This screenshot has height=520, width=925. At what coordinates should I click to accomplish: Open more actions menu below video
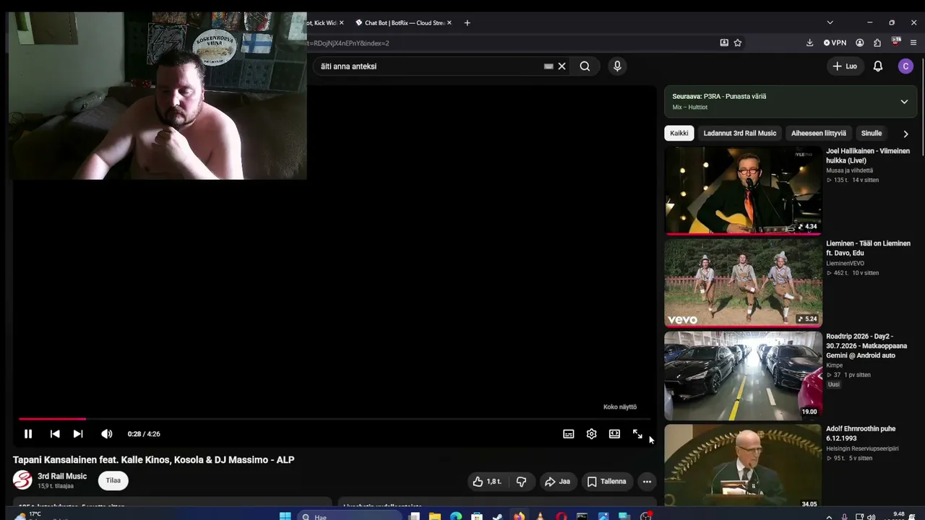coord(647,482)
